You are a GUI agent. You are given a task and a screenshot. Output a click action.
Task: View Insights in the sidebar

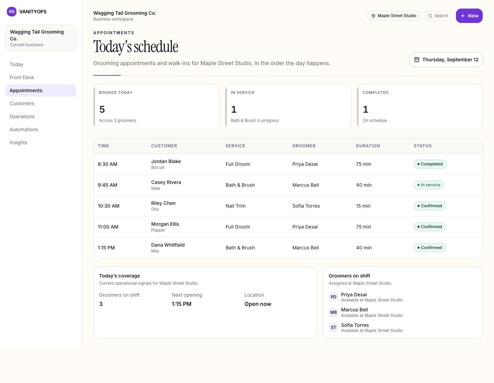pyautogui.click(x=41, y=143)
